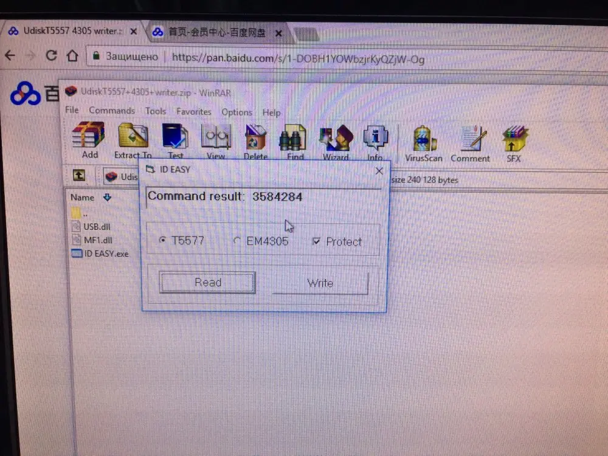
Task: Select the MF1.dll file
Action: (x=92, y=240)
